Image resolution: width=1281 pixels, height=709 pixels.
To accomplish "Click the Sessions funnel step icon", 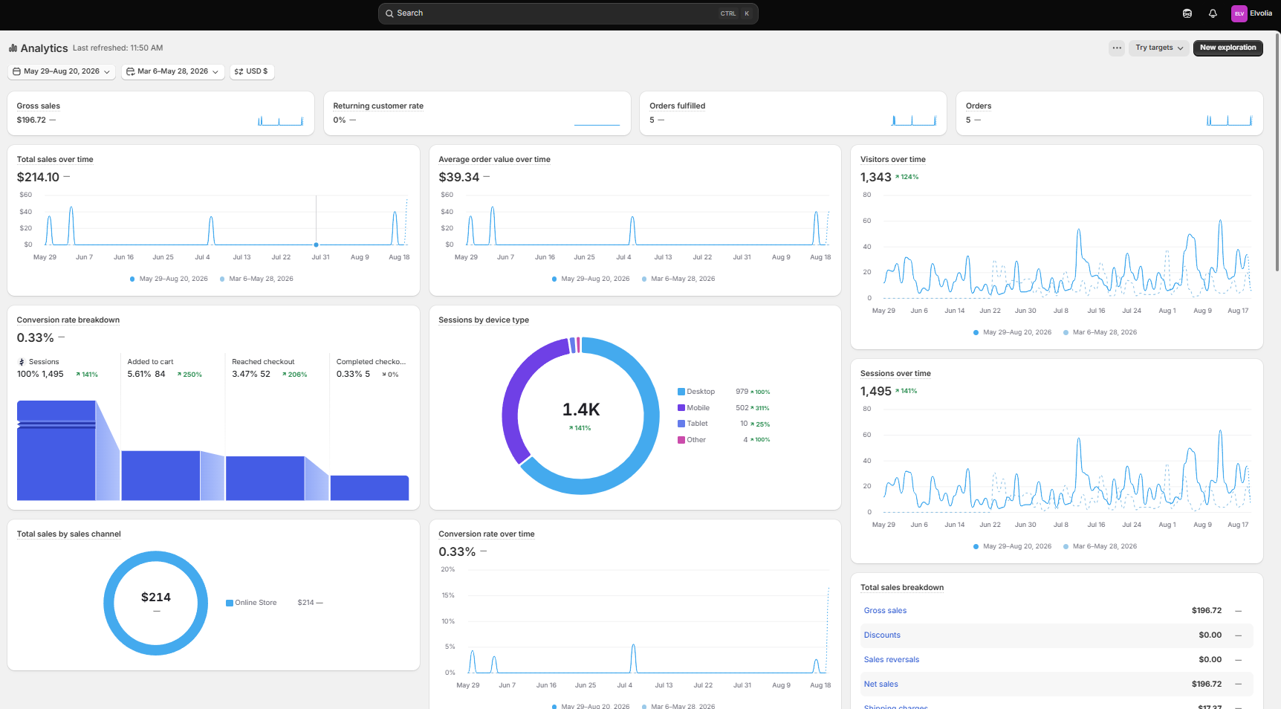I will coord(22,362).
